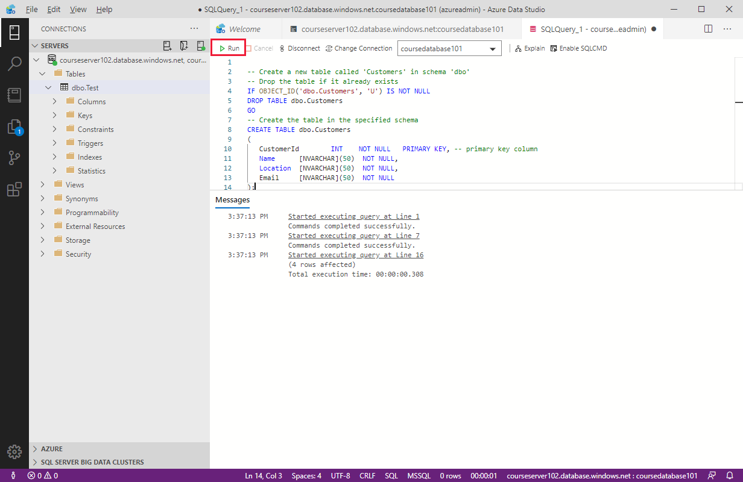Open the Manage settings gear at bottom left
Screen dimensions: 743x482
pyautogui.click(x=14, y=452)
